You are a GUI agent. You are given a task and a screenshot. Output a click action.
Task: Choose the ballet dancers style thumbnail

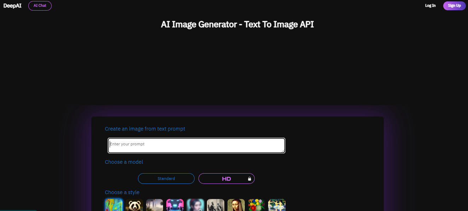277,205
